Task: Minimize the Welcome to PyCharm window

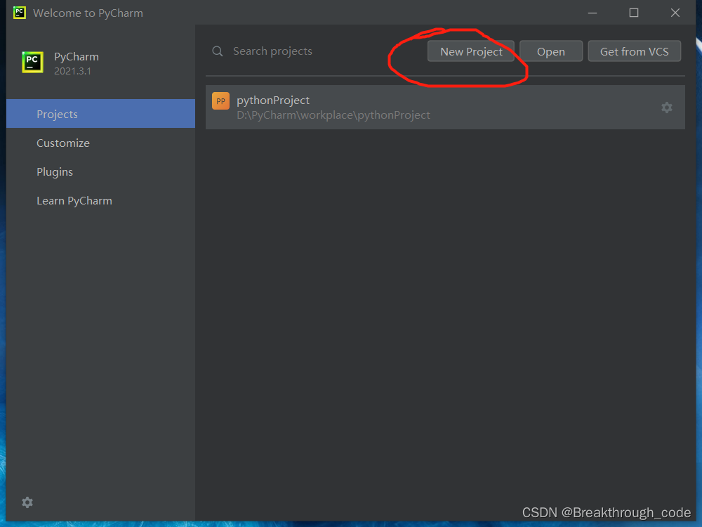Action: pos(592,13)
